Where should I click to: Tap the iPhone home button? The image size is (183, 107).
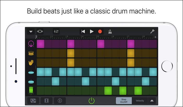pos(167,66)
